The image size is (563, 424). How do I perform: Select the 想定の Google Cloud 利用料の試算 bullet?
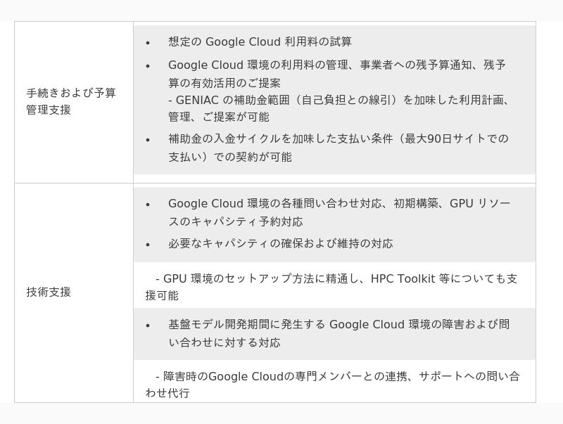coord(260,41)
